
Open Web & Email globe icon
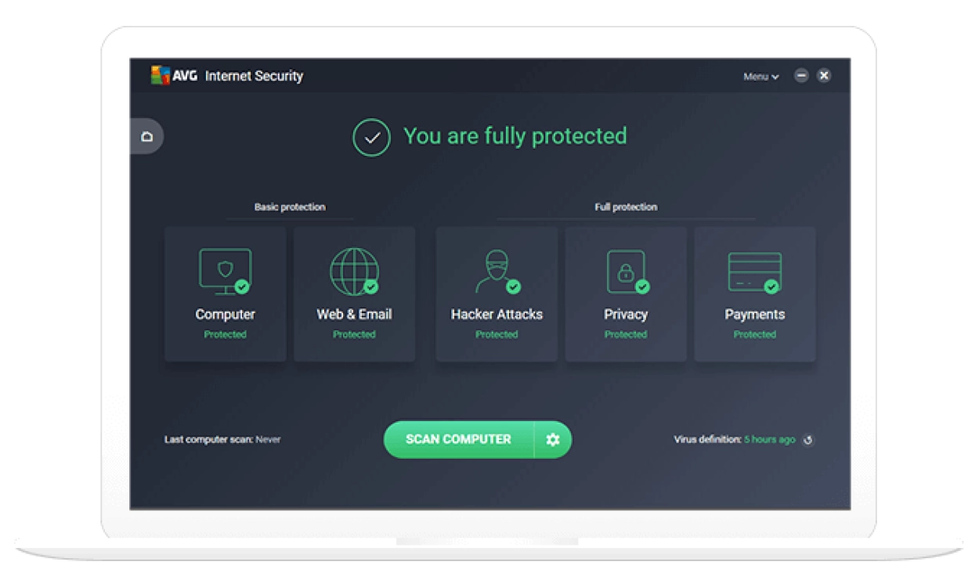click(x=354, y=272)
